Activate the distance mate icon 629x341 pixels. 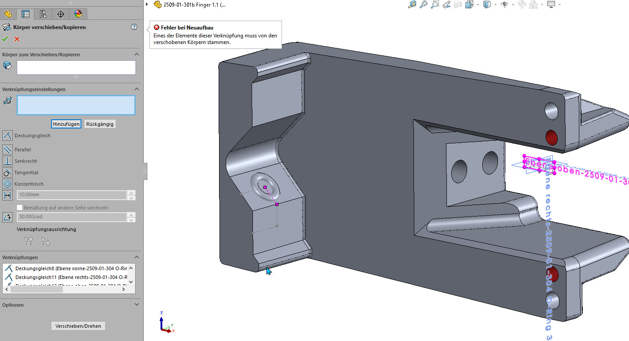click(7, 195)
